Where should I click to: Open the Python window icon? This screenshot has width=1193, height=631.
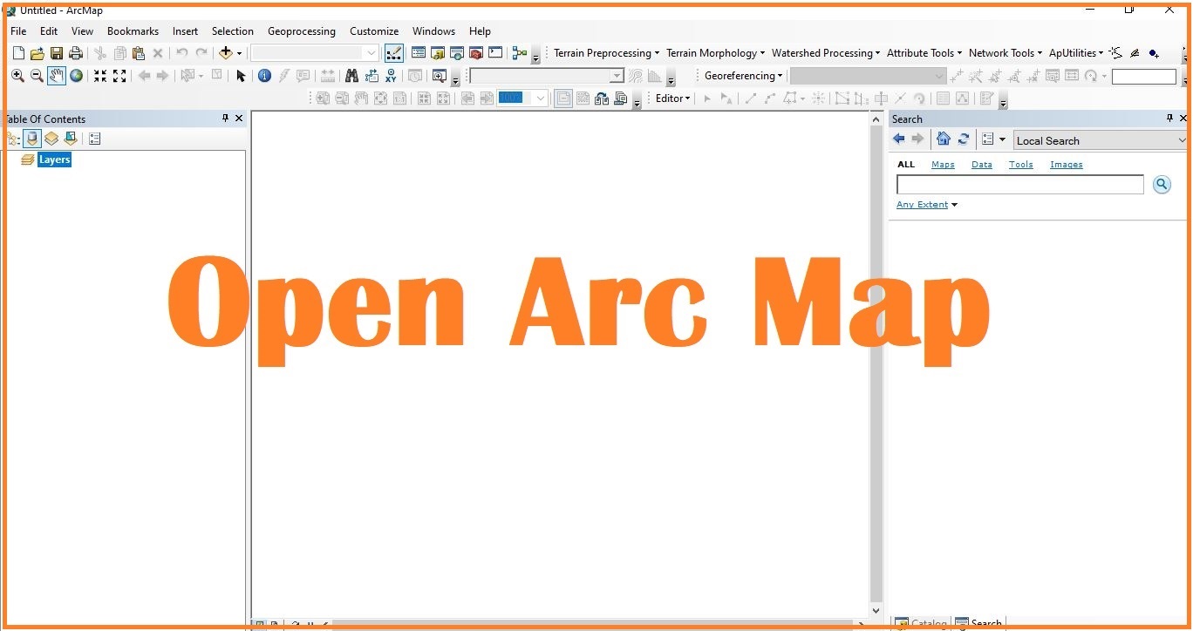495,53
